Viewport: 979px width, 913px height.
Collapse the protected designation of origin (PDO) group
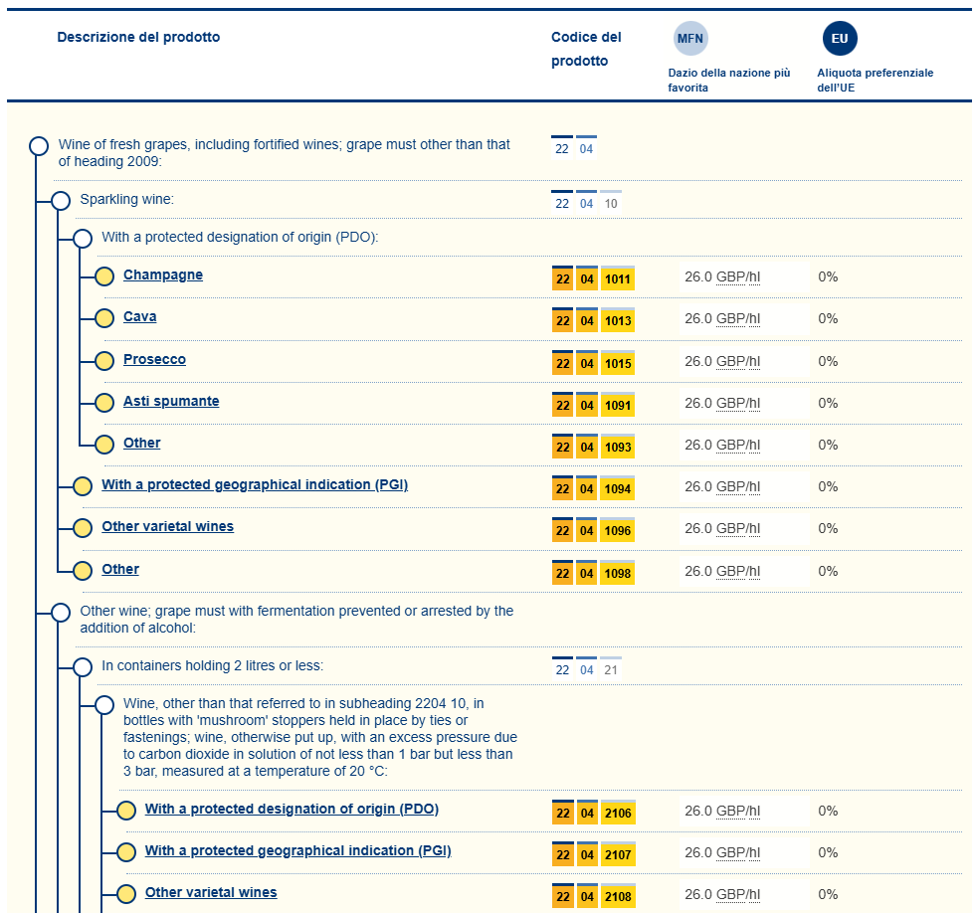(83, 239)
